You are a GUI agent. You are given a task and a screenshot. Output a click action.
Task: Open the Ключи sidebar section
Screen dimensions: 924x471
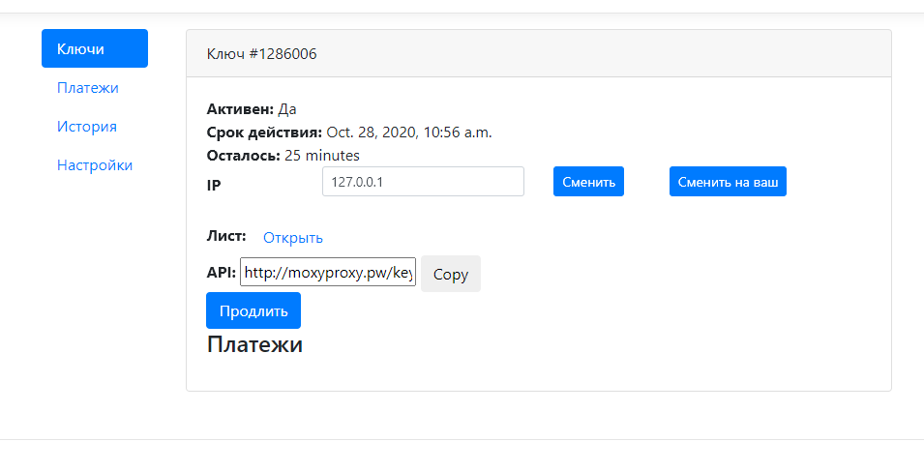(x=94, y=49)
